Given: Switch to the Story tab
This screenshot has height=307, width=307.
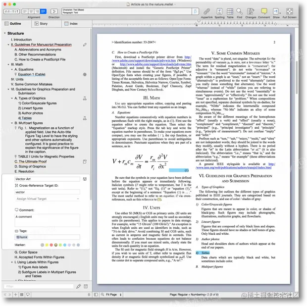Looking at the screenshot, I should point(41,23).
